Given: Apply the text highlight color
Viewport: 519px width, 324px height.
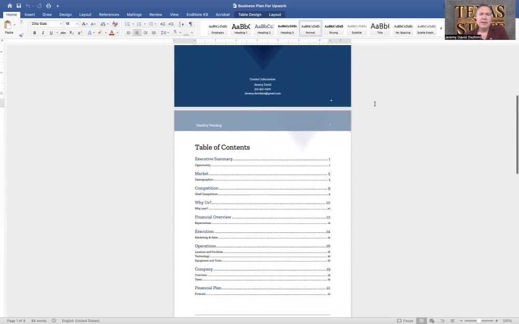Looking at the screenshot, I should 100,32.
